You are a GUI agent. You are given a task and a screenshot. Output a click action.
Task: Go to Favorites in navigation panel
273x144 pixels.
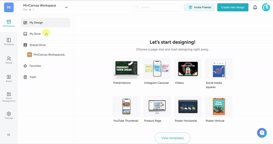tap(35, 66)
